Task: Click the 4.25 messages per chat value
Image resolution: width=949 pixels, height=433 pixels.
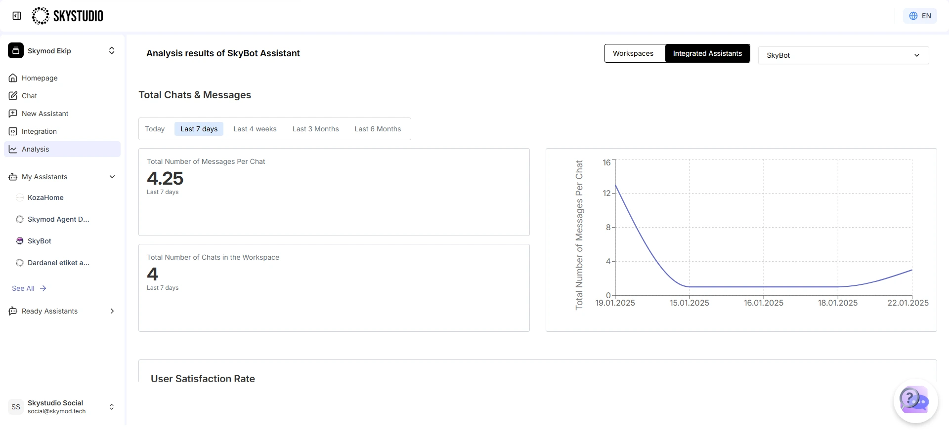Action: tap(165, 178)
